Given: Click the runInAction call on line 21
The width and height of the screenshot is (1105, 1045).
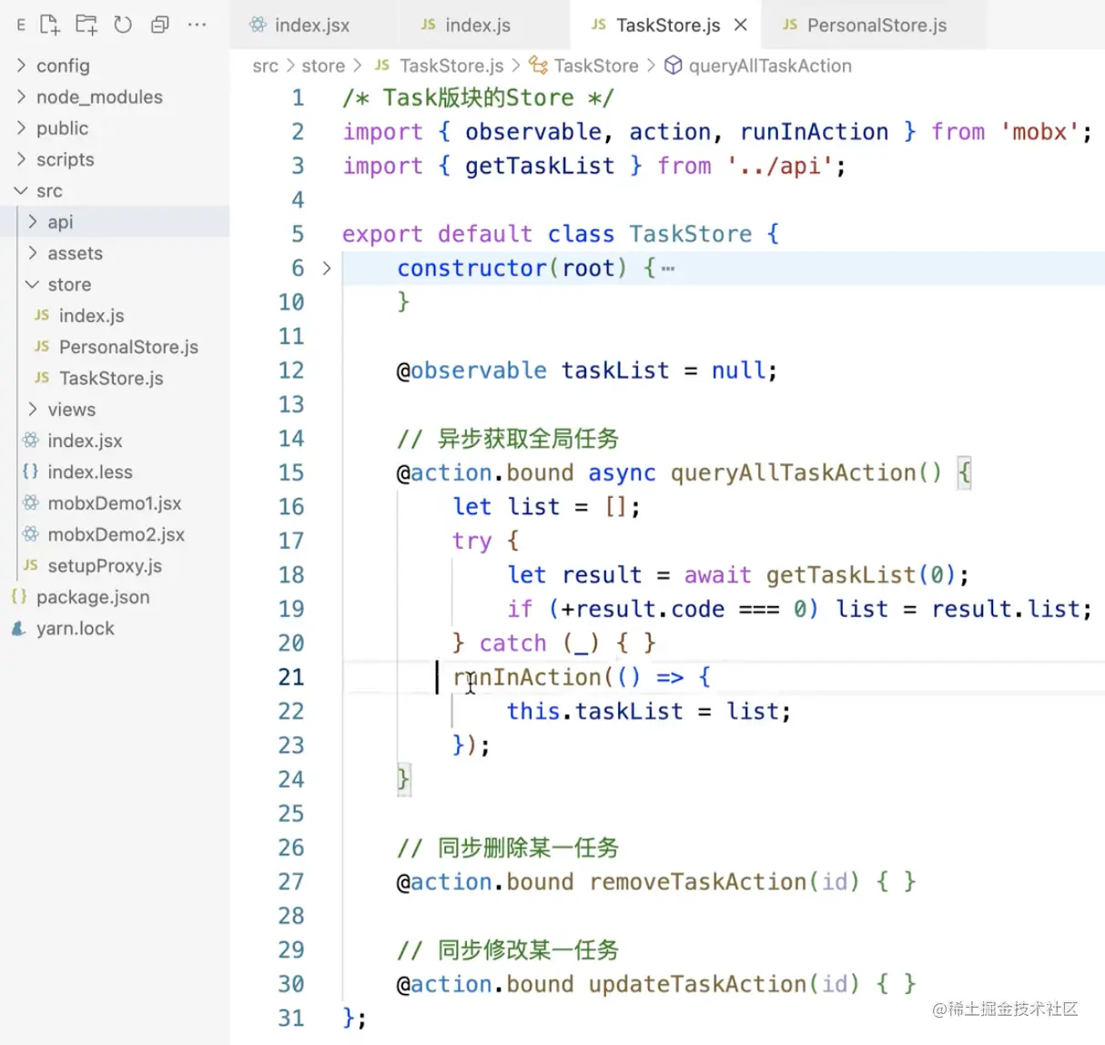Looking at the screenshot, I should [x=527, y=677].
